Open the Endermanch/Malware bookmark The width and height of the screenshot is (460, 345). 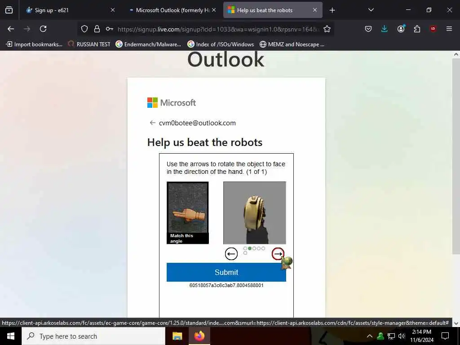148,44
